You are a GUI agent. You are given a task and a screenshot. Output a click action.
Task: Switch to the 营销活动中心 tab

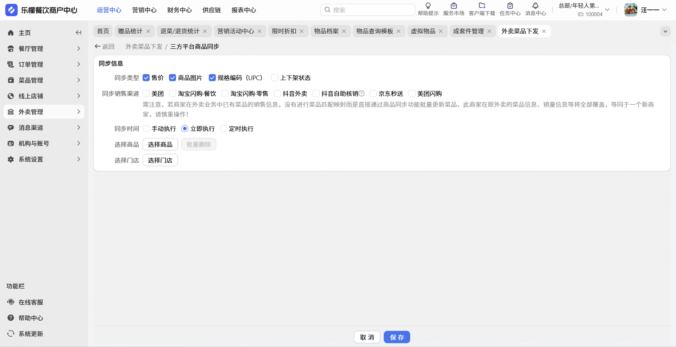click(x=236, y=31)
